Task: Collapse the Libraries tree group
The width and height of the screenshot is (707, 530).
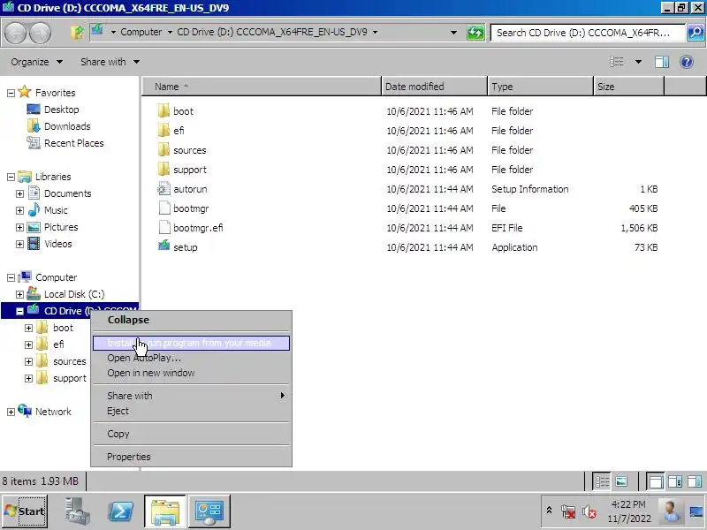Action: tap(11, 177)
